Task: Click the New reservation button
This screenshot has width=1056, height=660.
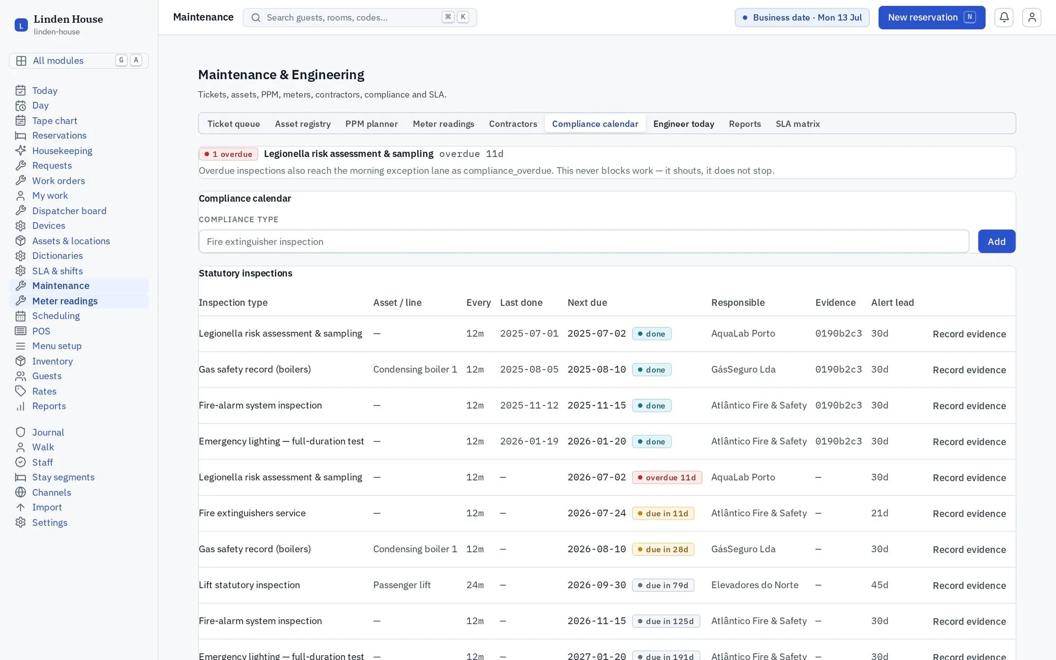Action: (x=931, y=17)
